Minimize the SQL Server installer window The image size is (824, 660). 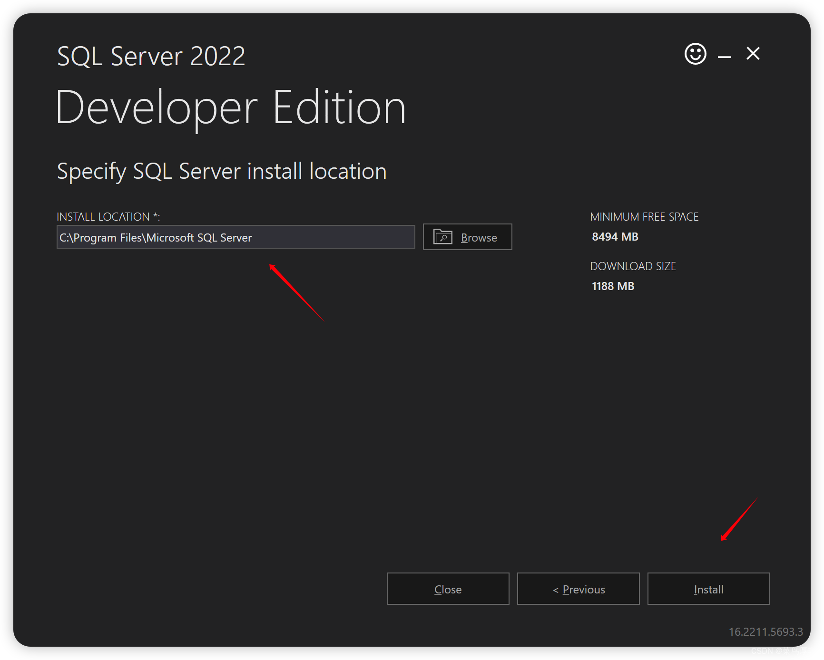point(724,57)
